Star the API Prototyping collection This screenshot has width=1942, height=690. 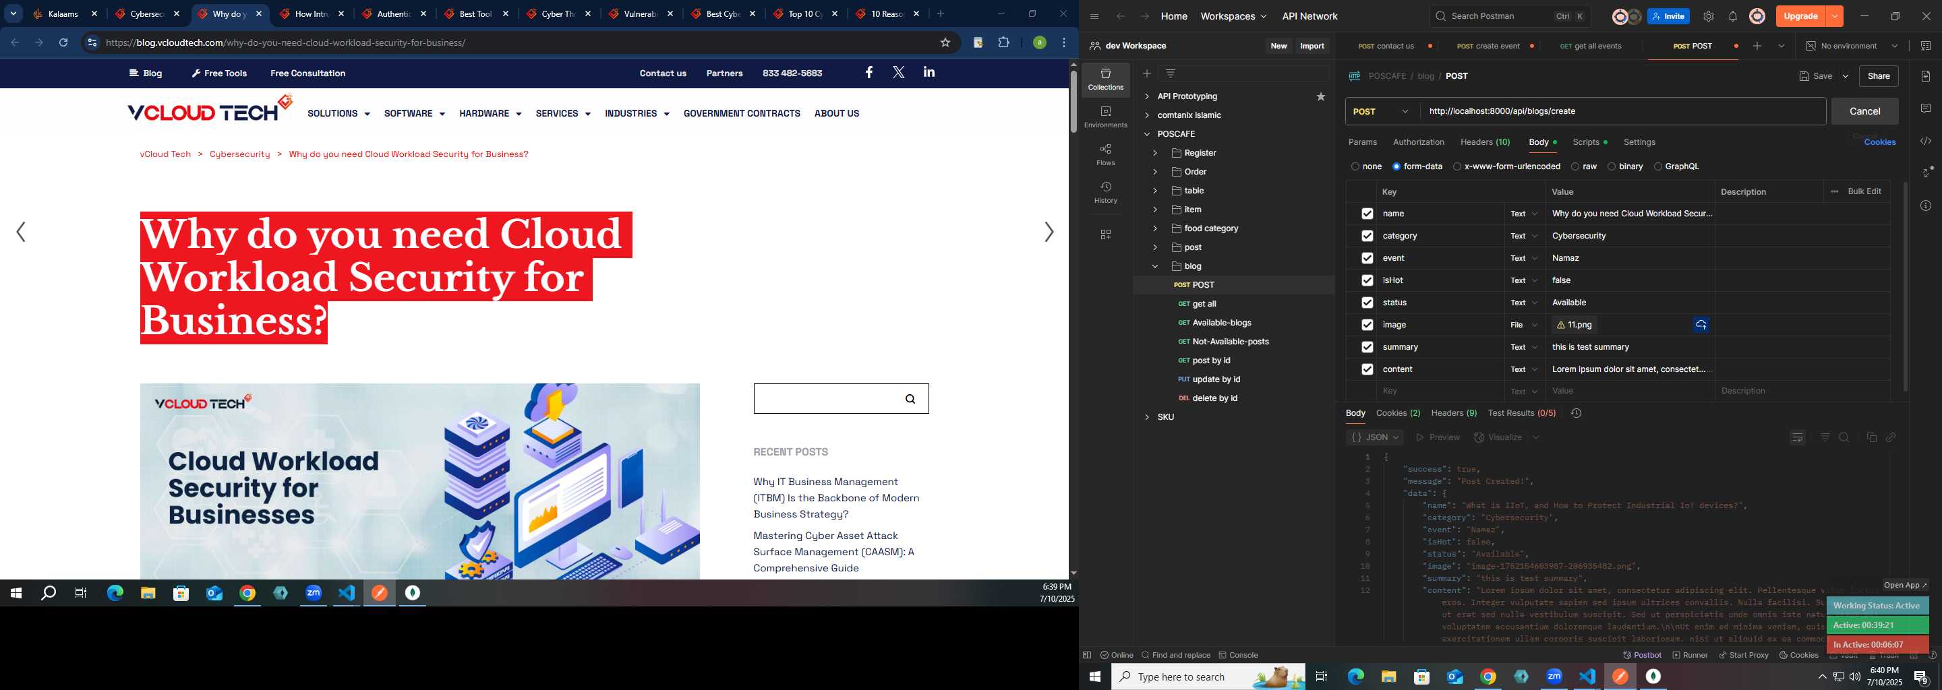coord(1321,96)
